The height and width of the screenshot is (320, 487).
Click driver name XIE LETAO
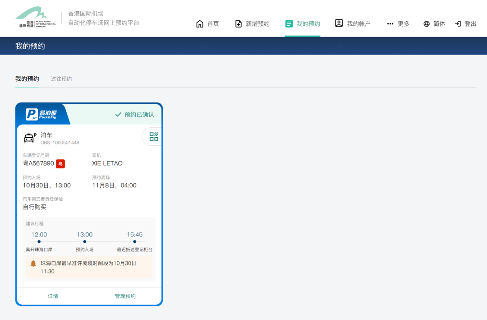(107, 163)
